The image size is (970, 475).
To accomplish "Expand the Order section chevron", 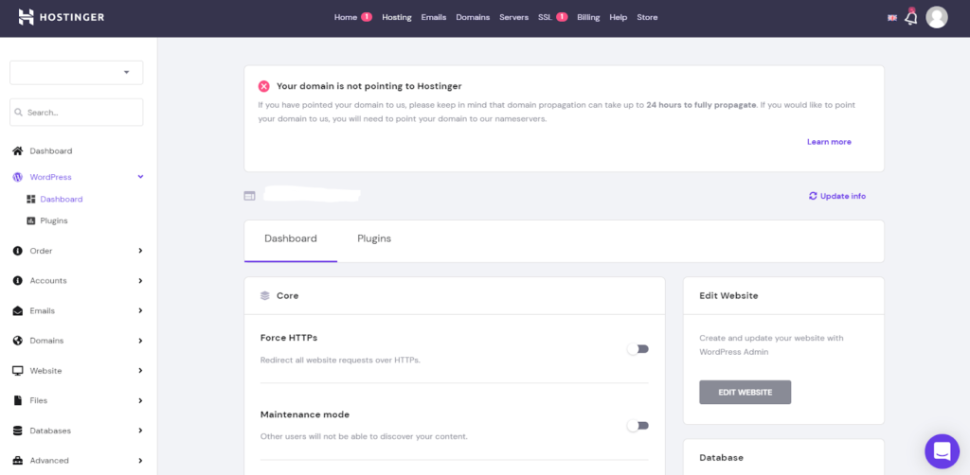I will (140, 251).
